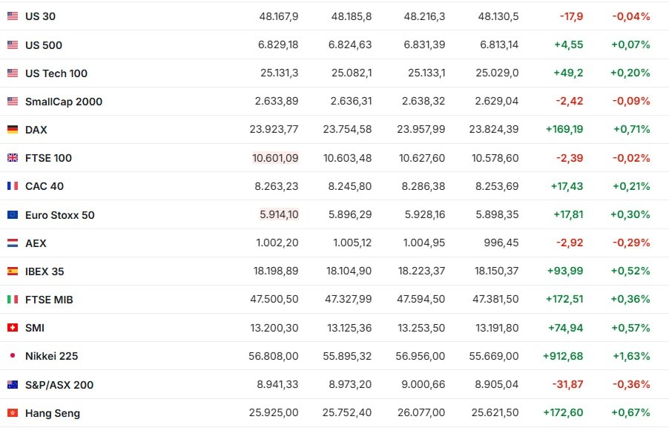Click the Nikkei 225 change percent +1,63%
This screenshot has height=428, width=669.
pyautogui.click(x=631, y=356)
